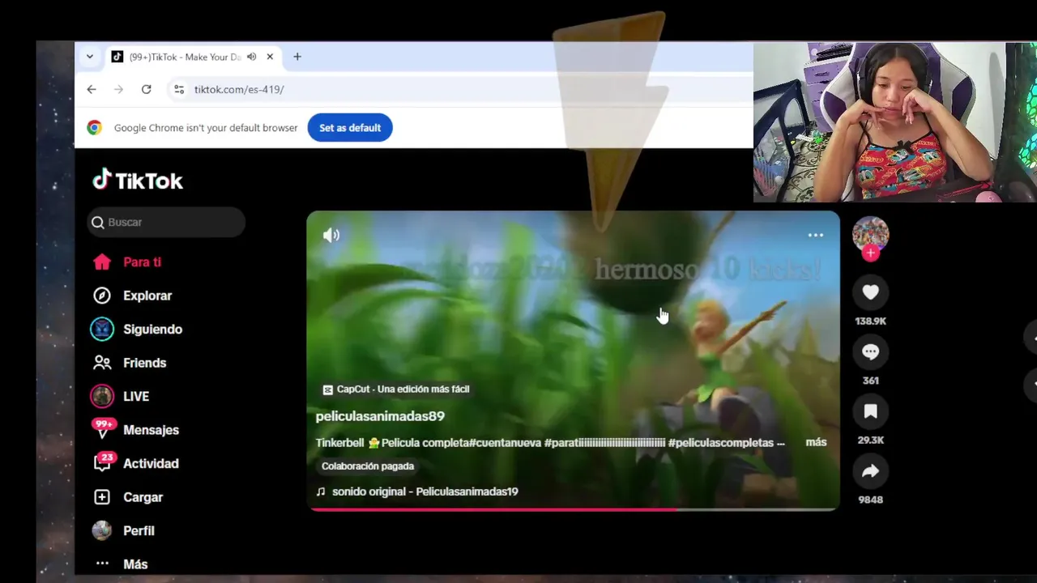
Task: Click the Colaboración pagada label
Action: click(368, 466)
